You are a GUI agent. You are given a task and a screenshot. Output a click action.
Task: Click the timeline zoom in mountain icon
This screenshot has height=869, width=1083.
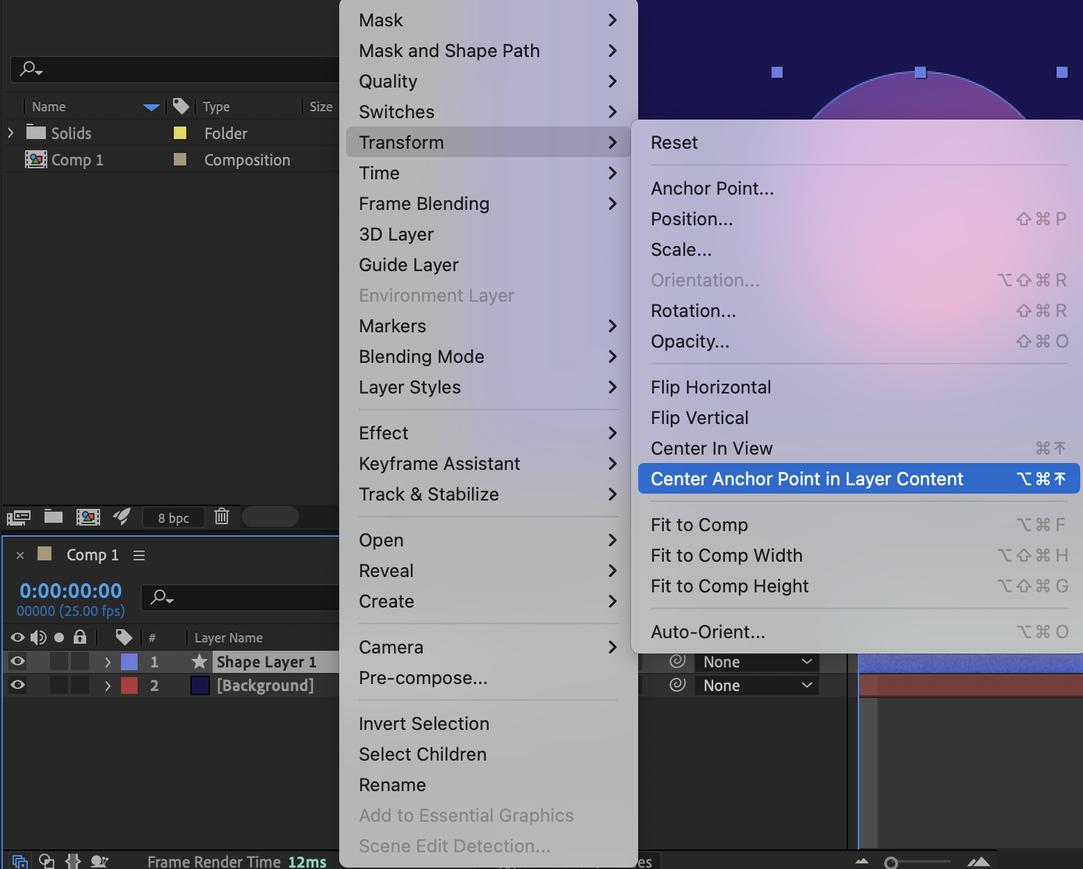(x=979, y=861)
